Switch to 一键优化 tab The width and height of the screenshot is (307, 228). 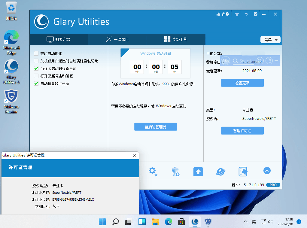click(117, 39)
